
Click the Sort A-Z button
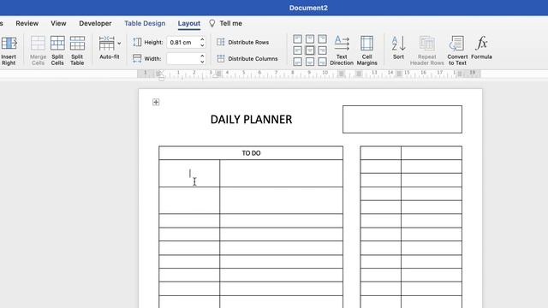[x=398, y=48]
